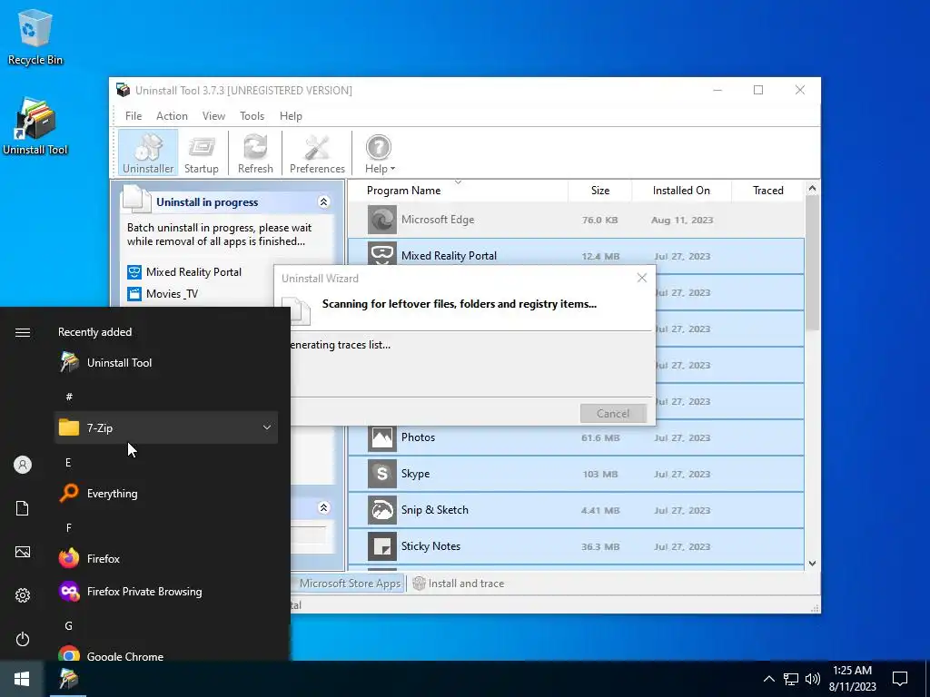Screen dimensions: 930x697
Task: Click the Snip & Sketch icon in list
Action: [382, 510]
